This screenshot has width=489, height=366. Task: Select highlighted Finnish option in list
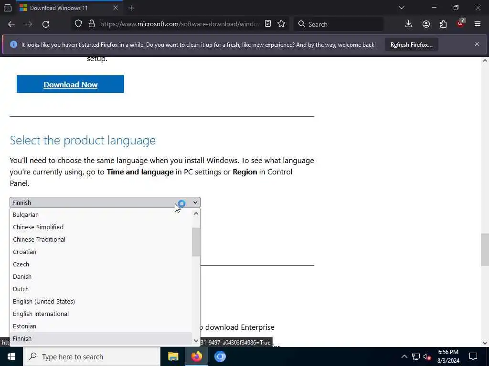point(101,339)
